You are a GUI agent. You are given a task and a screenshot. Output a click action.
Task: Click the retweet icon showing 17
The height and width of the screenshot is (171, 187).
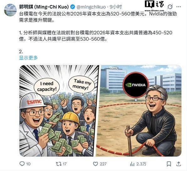[59, 164]
